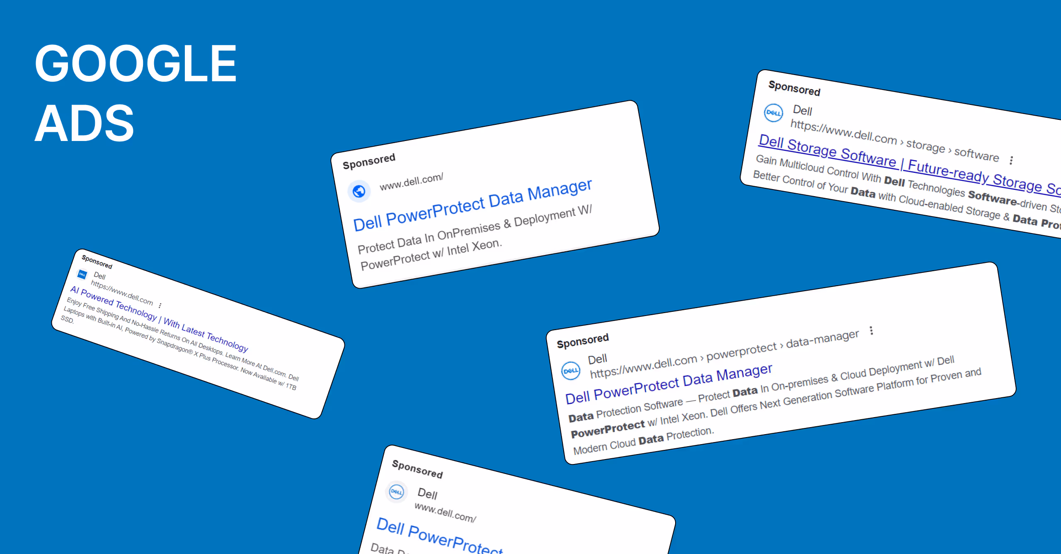Click 'Sponsored' label in bottom PowerProtect ad
The width and height of the screenshot is (1061, 554).
pos(417,469)
